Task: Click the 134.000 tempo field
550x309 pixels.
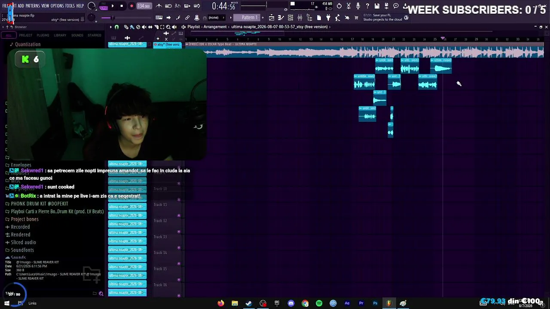Action: pyautogui.click(x=144, y=6)
